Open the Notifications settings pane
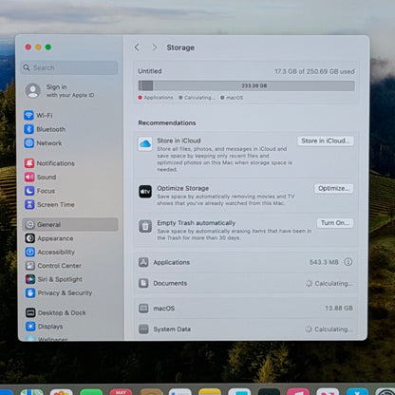The width and height of the screenshot is (395, 395). click(49, 163)
